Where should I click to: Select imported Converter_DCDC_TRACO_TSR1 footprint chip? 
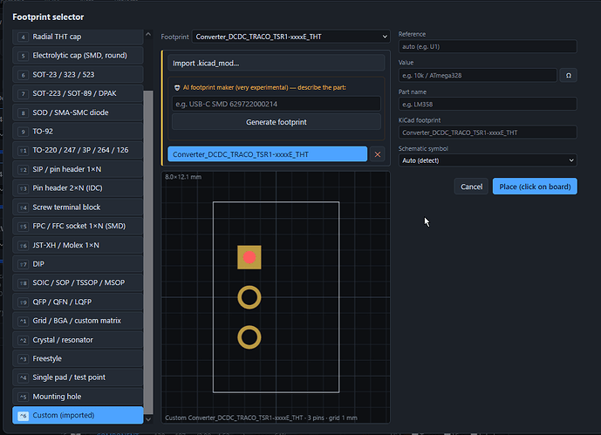pyautogui.click(x=267, y=154)
